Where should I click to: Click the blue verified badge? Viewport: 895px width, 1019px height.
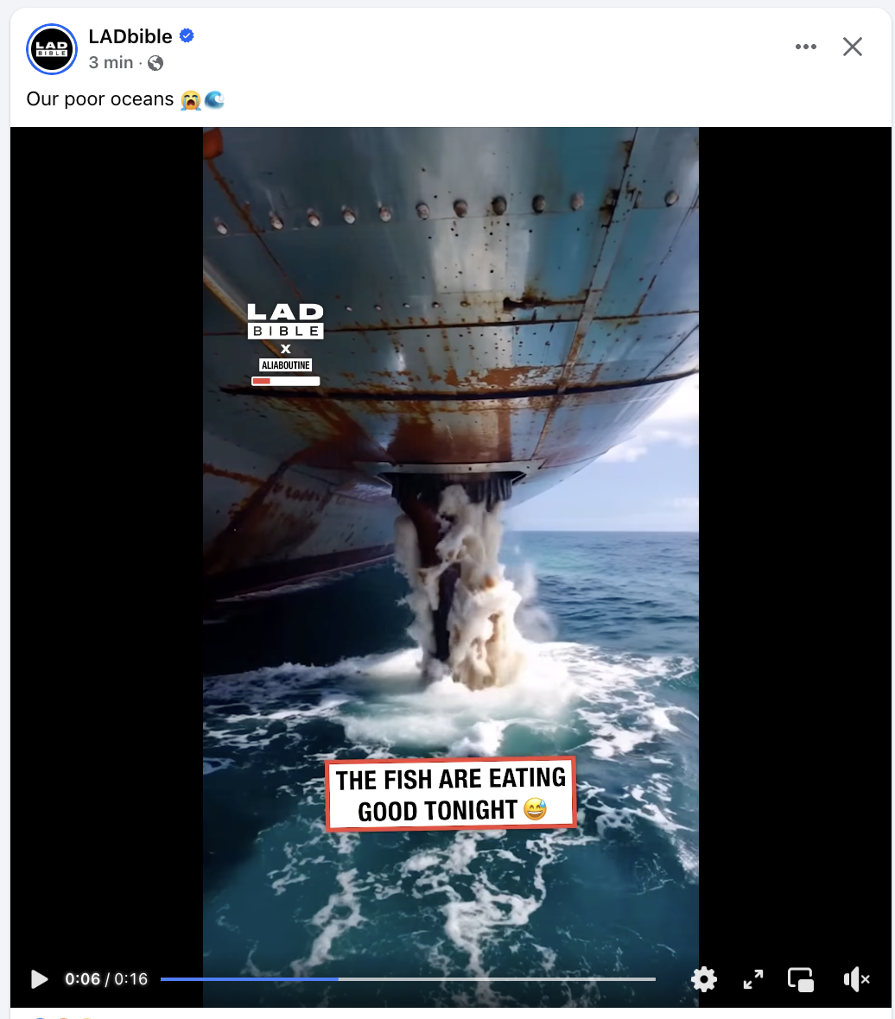(187, 35)
